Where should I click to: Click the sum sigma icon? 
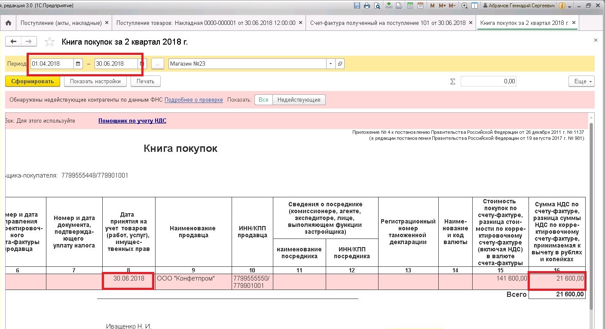[452, 81]
